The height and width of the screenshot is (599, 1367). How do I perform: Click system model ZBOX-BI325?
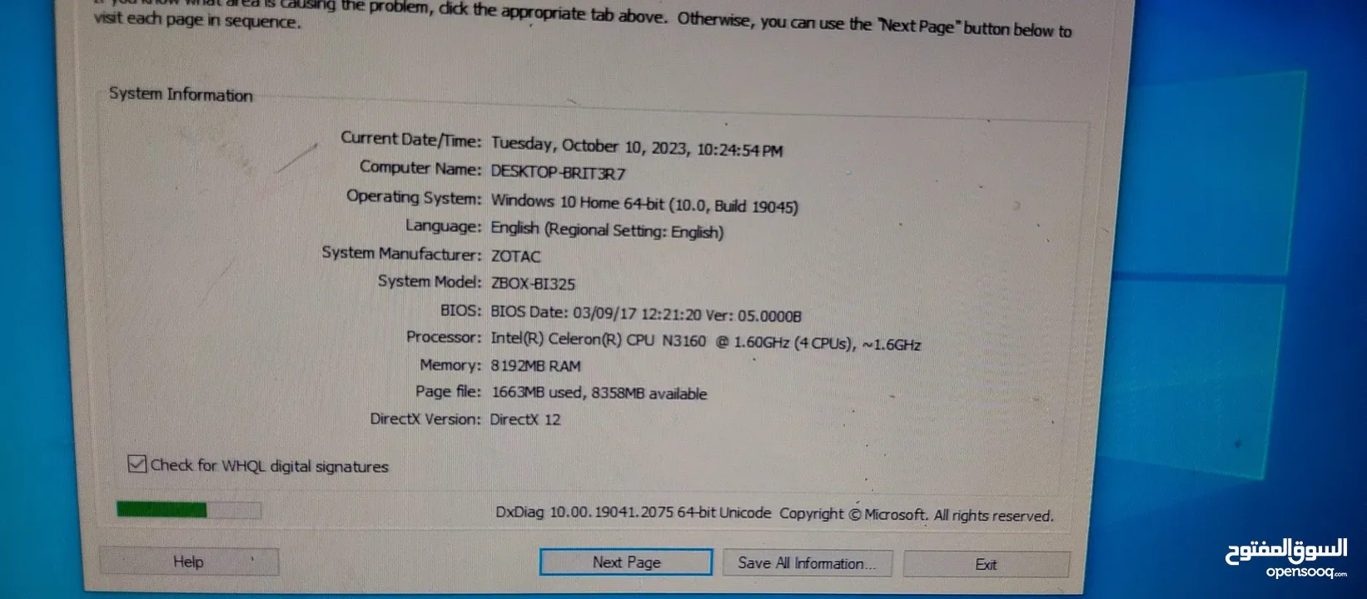[533, 283]
